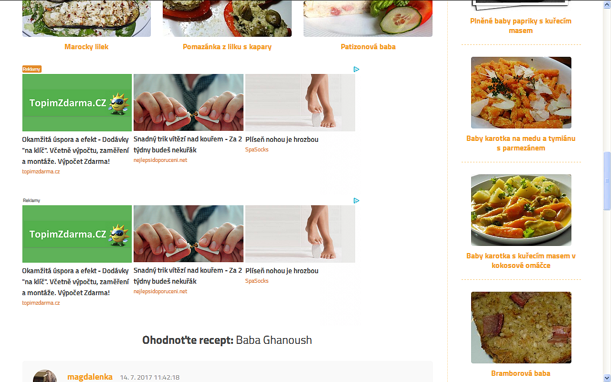This screenshot has height=382, width=611.
Task: Click the second cigarette-breaking ad image
Action: (x=189, y=234)
